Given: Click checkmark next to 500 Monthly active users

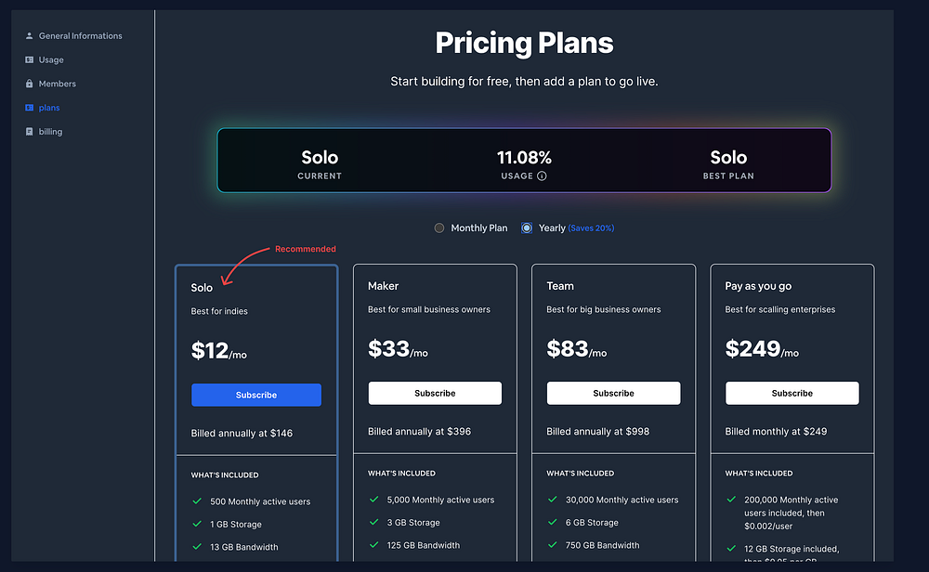Looking at the screenshot, I should 197,501.
